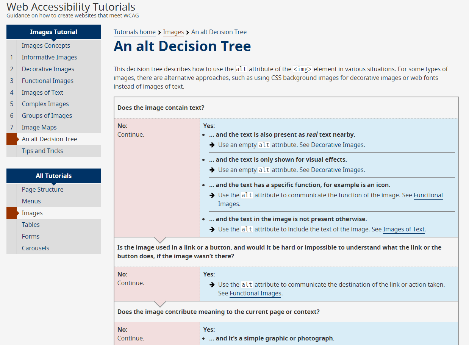This screenshot has height=345, width=469.
Task: Click Images of Text link in decision tree
Action: pyautogui.click(x=403, y=229)
